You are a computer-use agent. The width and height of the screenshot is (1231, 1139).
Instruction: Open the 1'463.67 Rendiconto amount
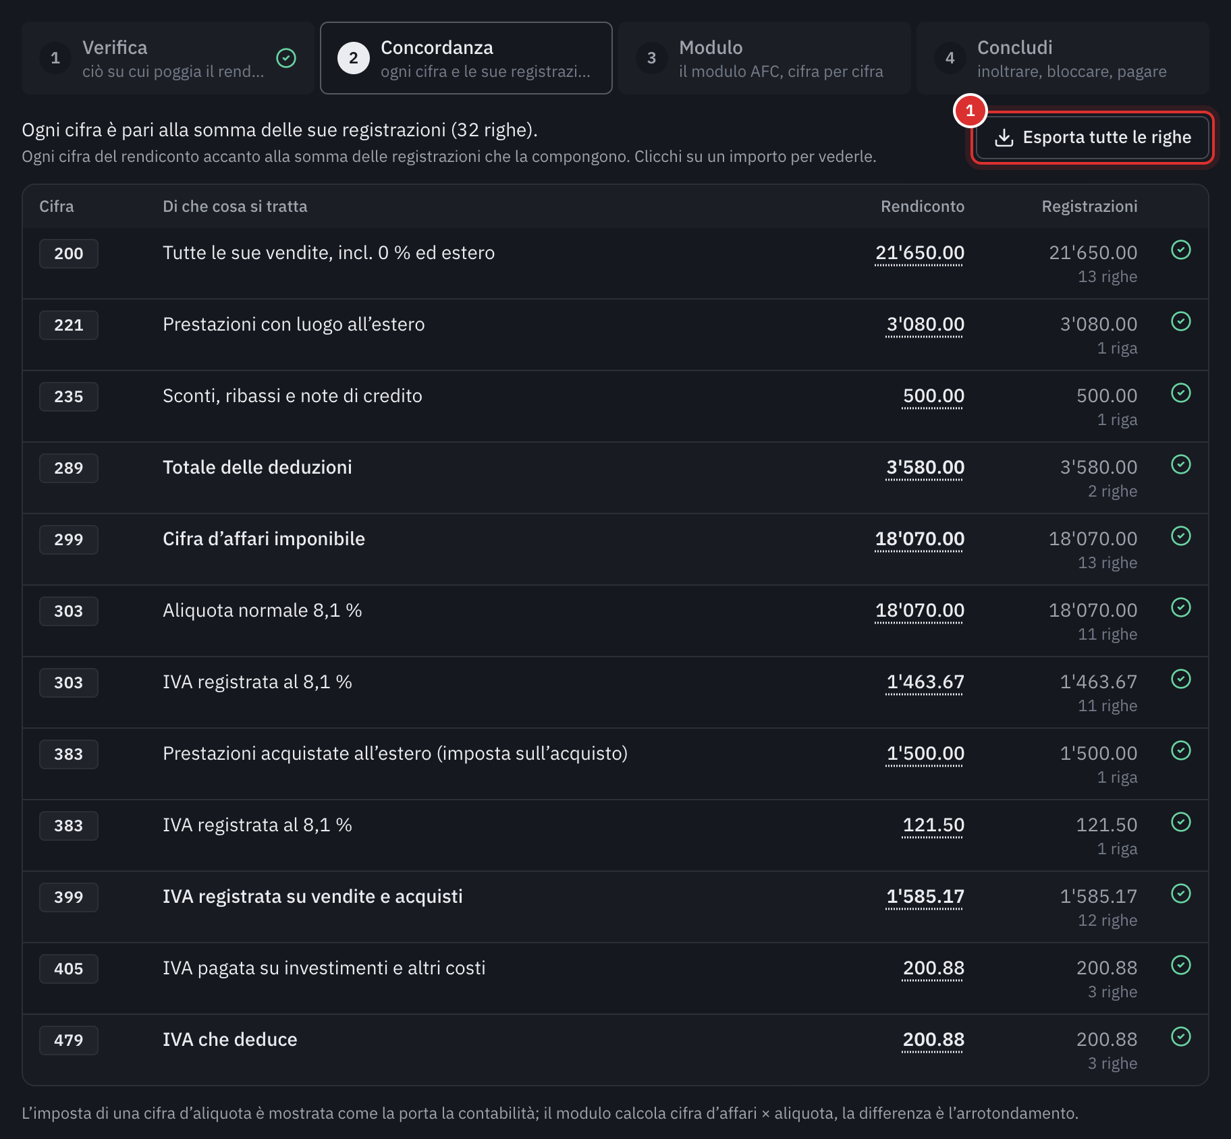(925, 682)
